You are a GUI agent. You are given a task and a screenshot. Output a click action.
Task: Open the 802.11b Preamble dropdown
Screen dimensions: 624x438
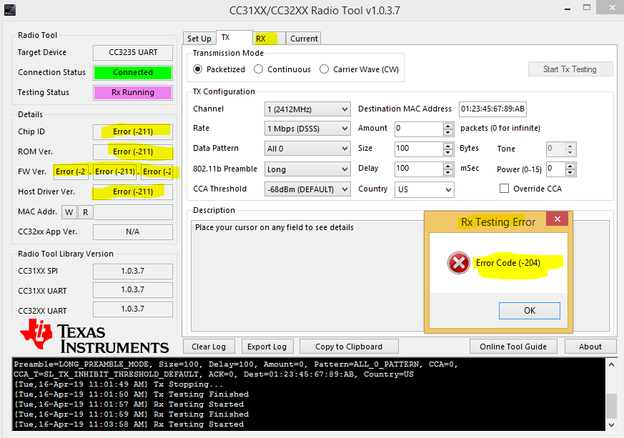(x=307, y=169)
